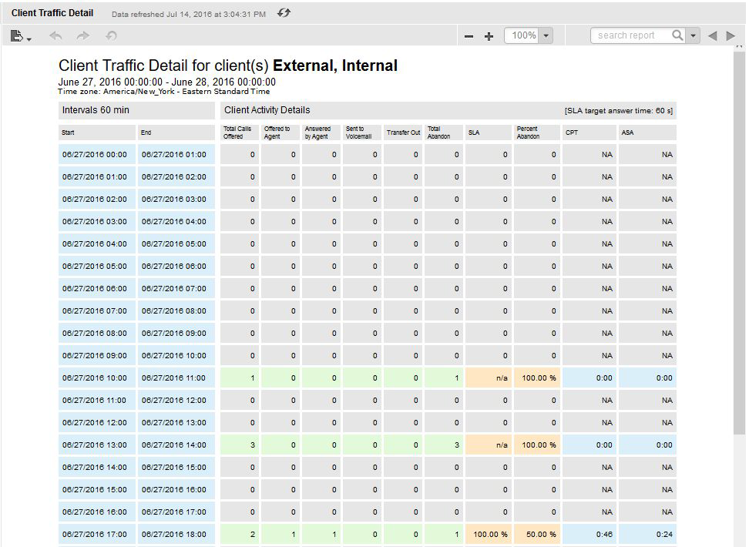
Task: Select the Client Traffic Detail tab
Action: (52, 13)
